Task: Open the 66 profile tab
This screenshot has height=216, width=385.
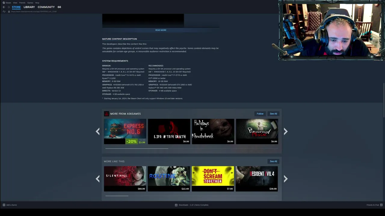Action: pyautogui.click(x=59, y=7)
